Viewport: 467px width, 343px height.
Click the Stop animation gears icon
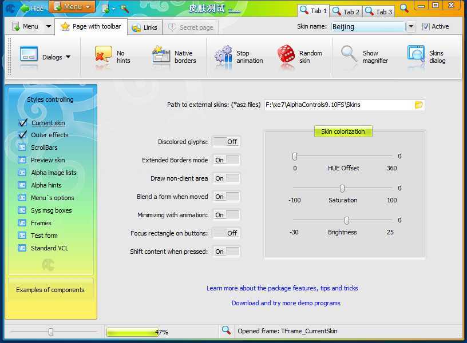point(223,57)
